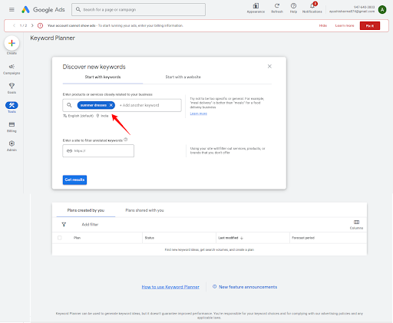This screenshot has height=323, width=393.
Task: Select all plans checkbox
Action: pyautogui.click(x=60, y=238)
